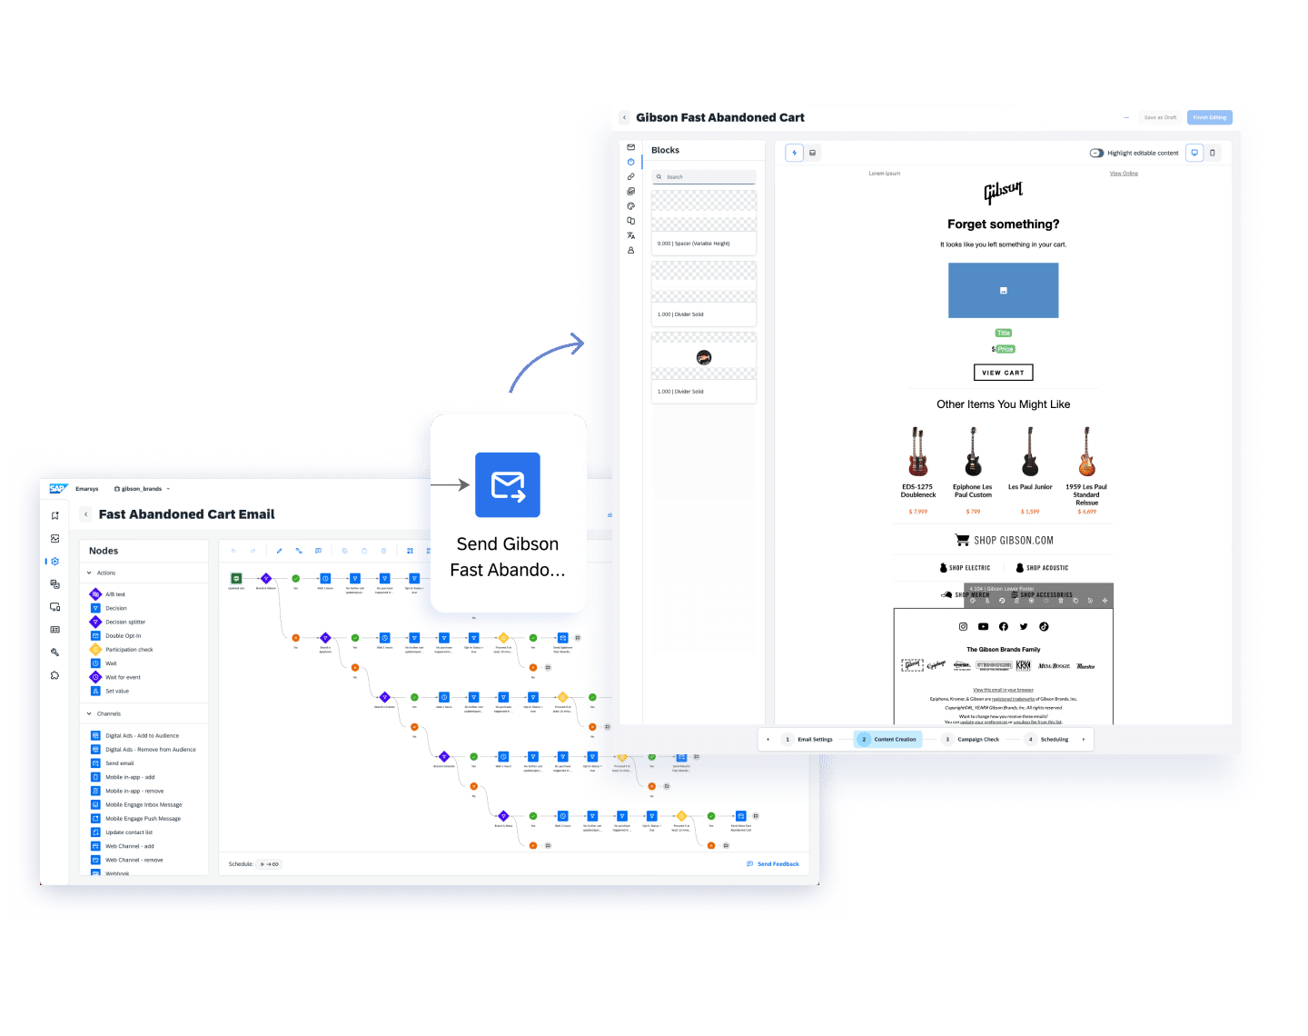The width and height of the screenshot is (1308, 1036).
Task: Click the undo arrow in canvas toolbar
Action: pyautogui.click(x=233, y=551)
